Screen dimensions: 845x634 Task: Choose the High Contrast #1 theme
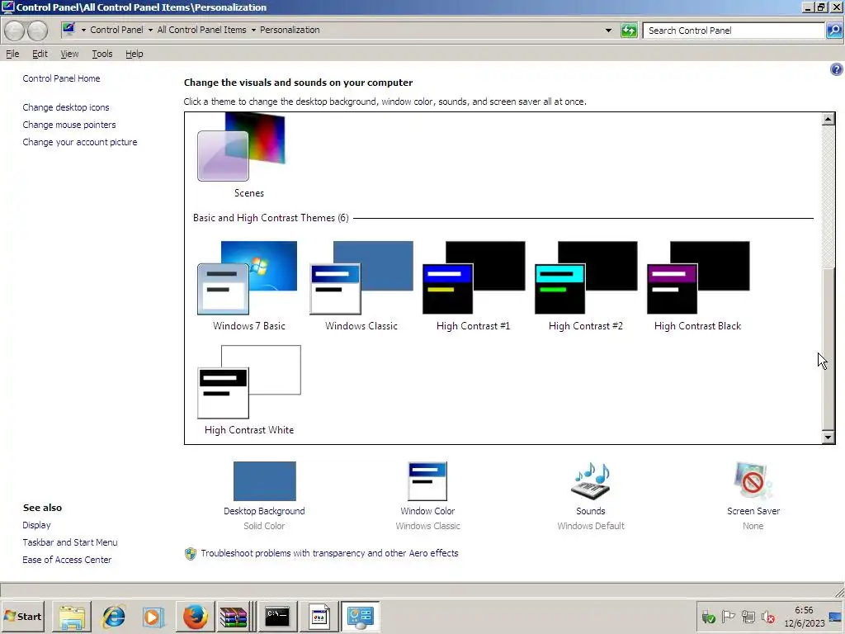click(474, 277)
